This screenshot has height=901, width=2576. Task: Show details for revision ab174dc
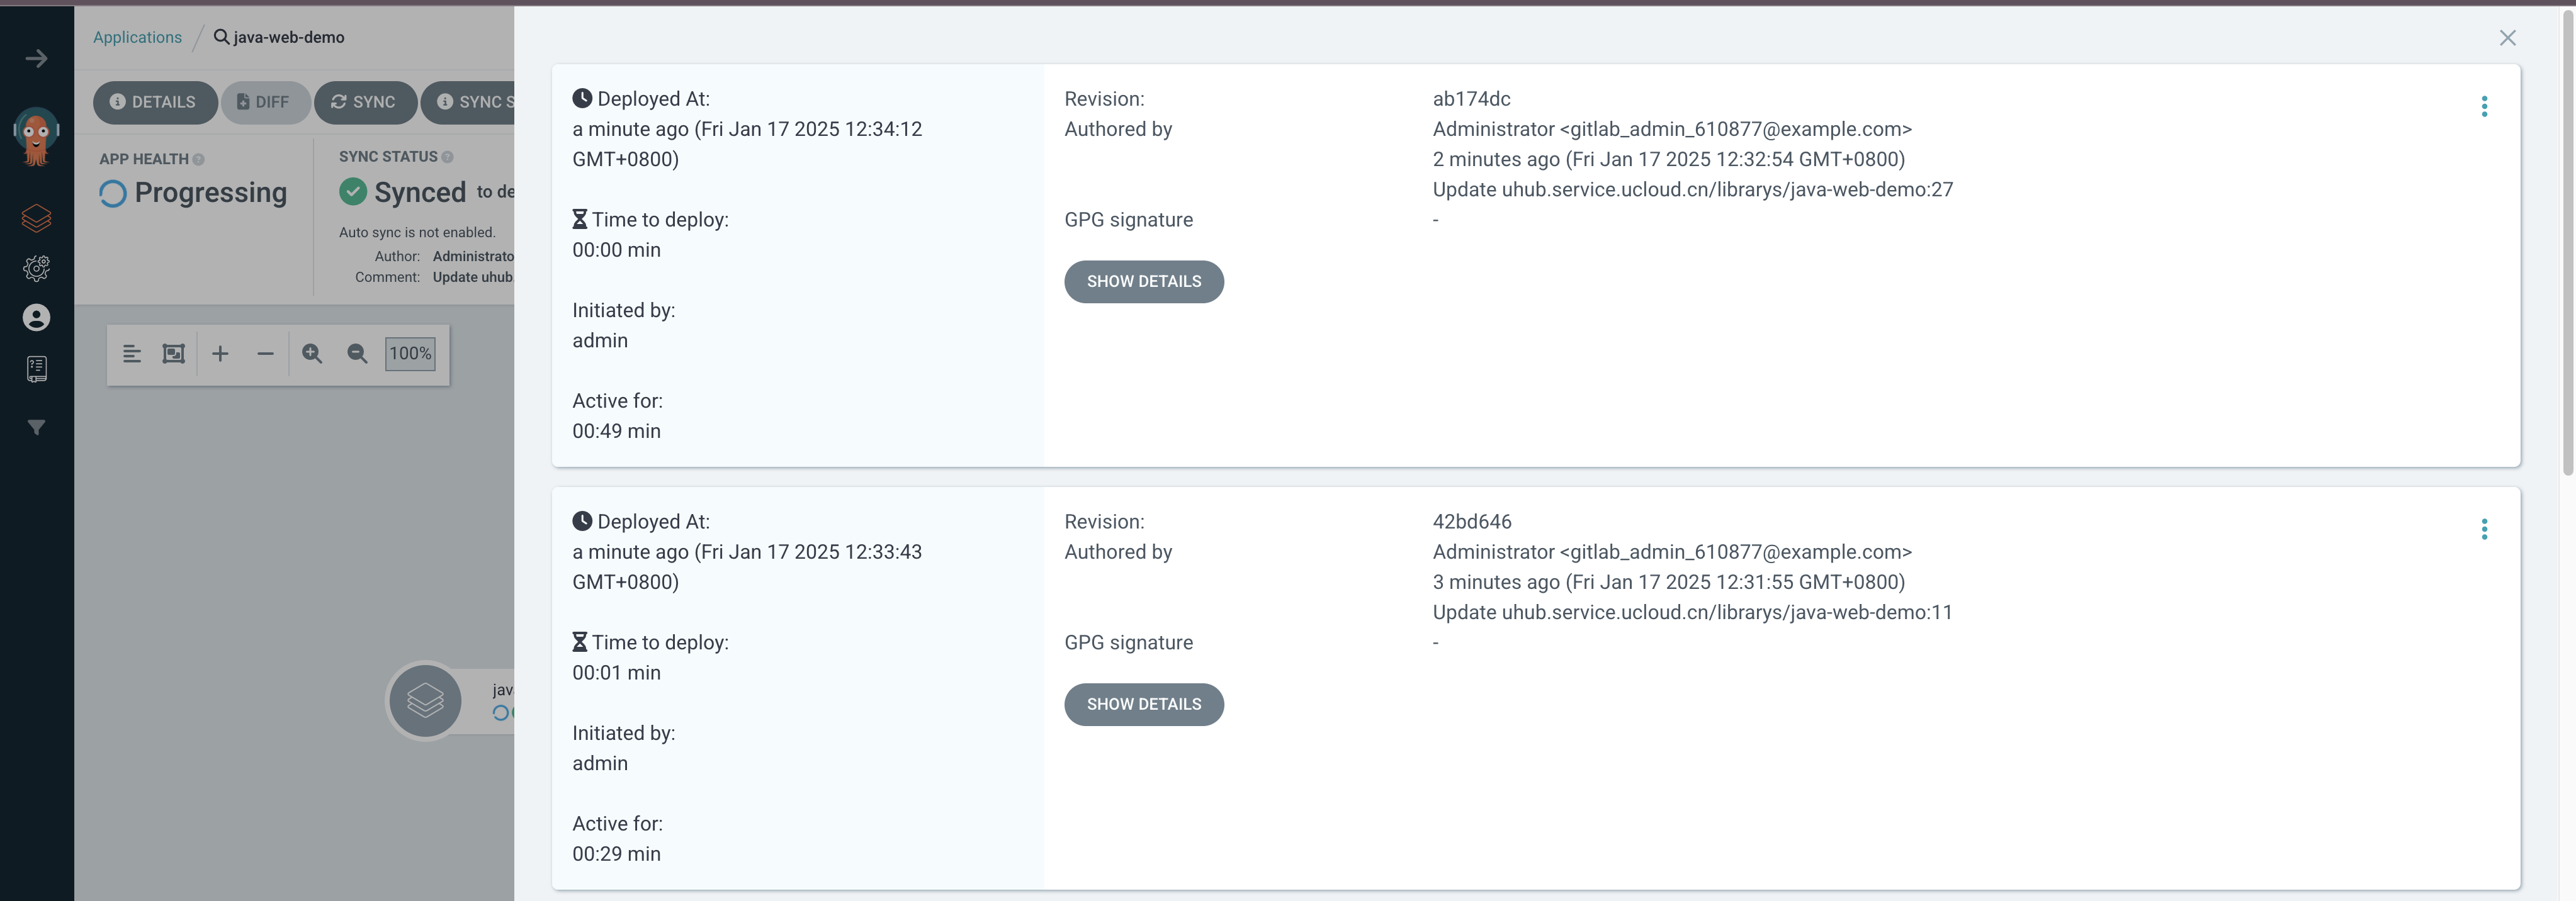(x=1143, y=282)
